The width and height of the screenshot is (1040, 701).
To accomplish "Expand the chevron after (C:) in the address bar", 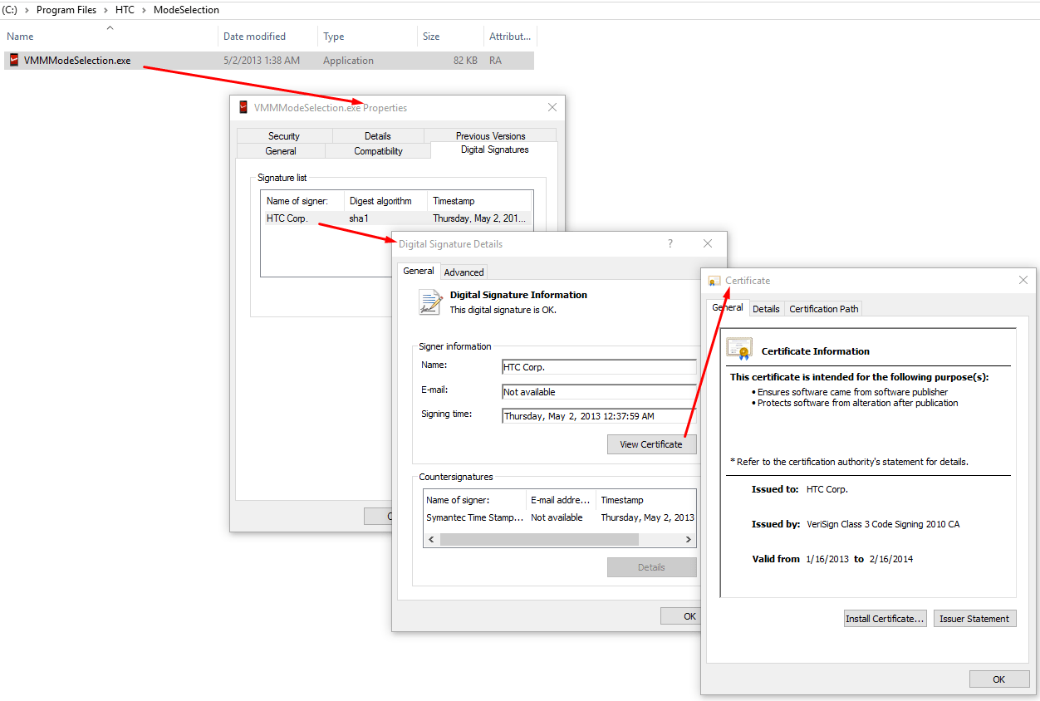I will [26, 10].
